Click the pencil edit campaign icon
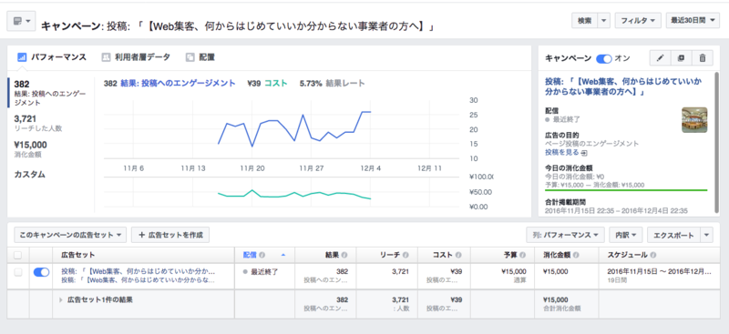729x334 pixels. (x=660, y=58)
